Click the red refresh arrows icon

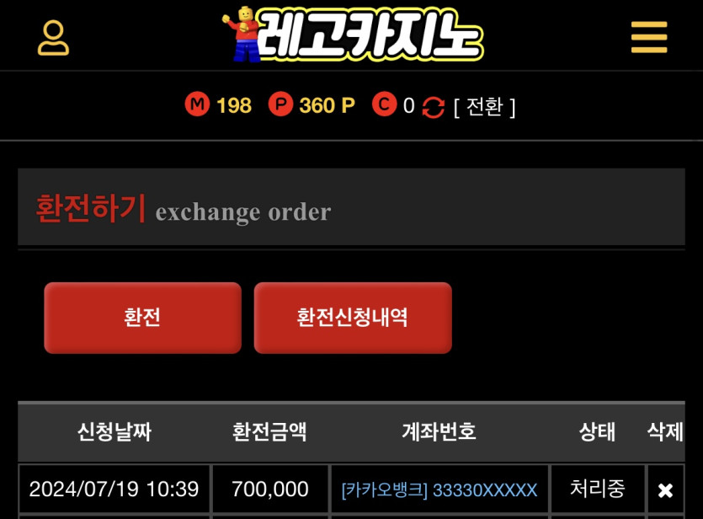point(433,107)
